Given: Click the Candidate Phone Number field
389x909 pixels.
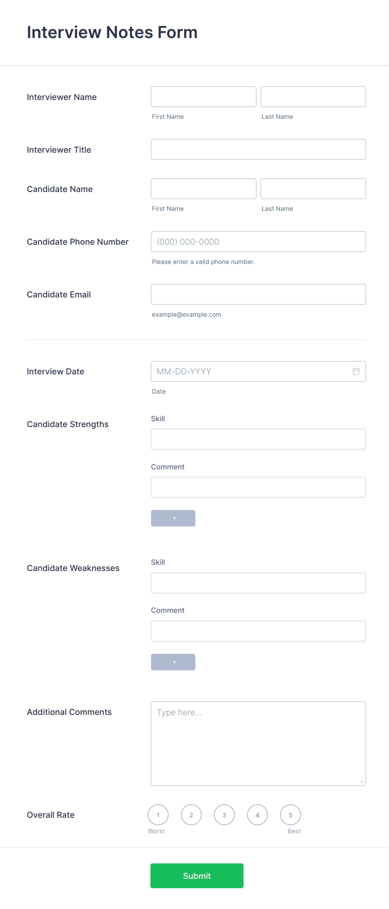Looking at the screenshot, I should pos(258,241).
